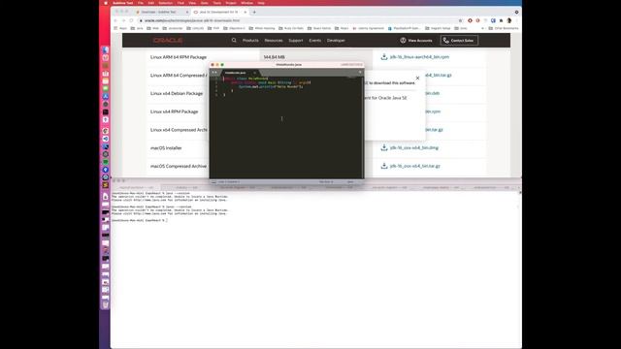Open the Chrome profile avatar
Image resolution: width=621 pixels, height=349 pixels.
pyautogui.click(x=509, y=20)
